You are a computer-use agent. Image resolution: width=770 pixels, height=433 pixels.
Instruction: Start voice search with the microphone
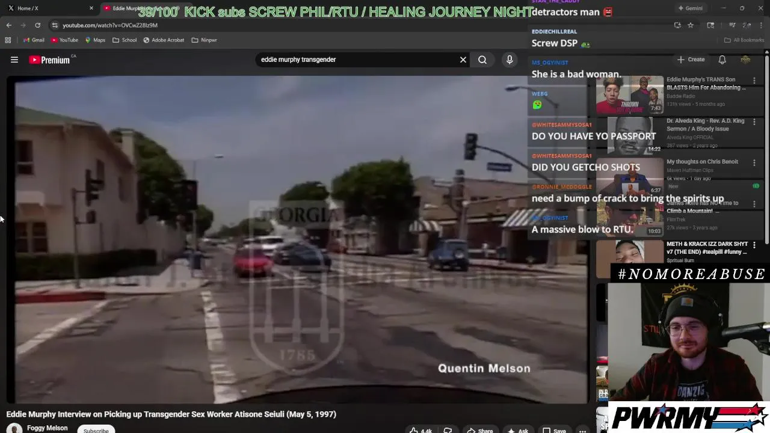[x=510, y=60]
